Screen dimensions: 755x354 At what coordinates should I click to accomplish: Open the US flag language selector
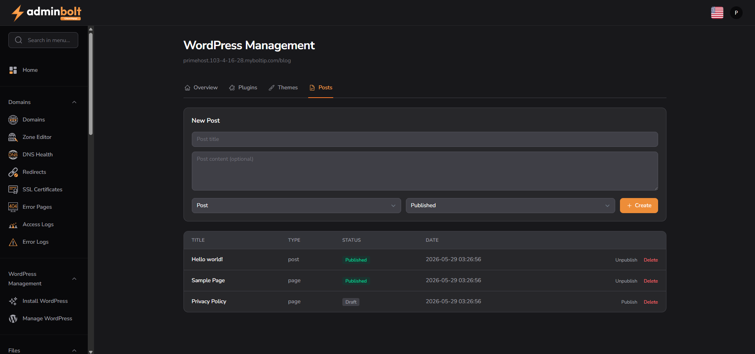coord(717,13)
